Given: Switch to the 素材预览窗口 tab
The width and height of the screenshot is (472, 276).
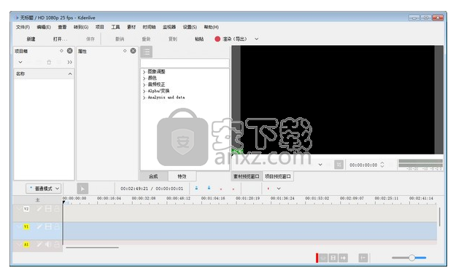Looking at the screenshot, I should pos(247,176).
